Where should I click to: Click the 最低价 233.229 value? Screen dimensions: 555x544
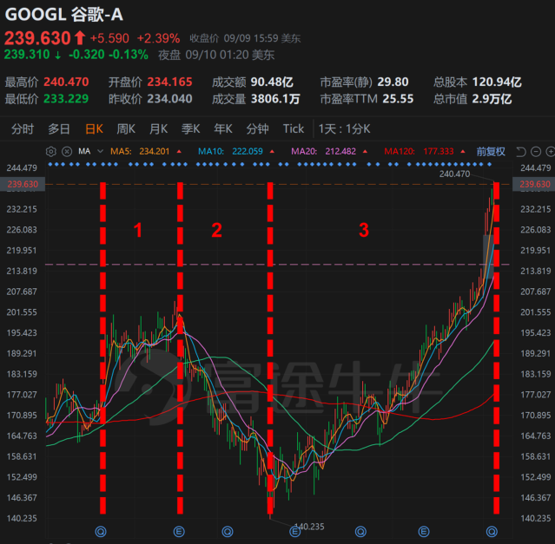pos(66,99)
